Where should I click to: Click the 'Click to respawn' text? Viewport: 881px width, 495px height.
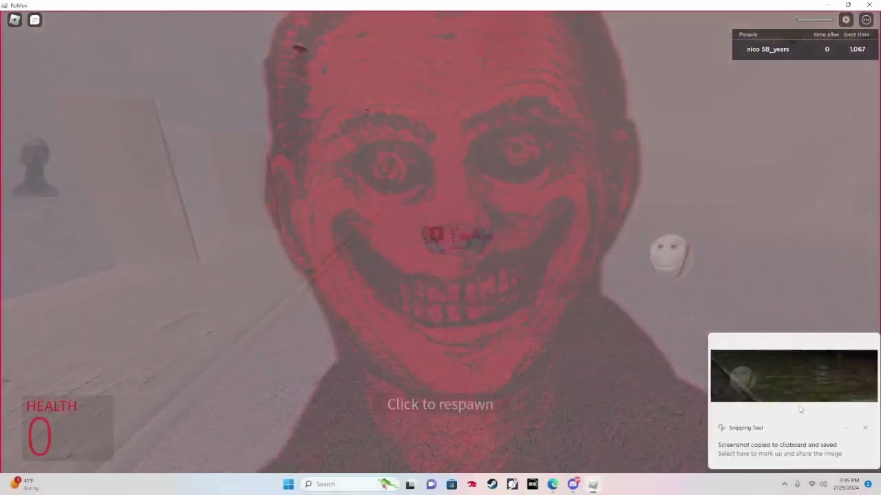440,404
